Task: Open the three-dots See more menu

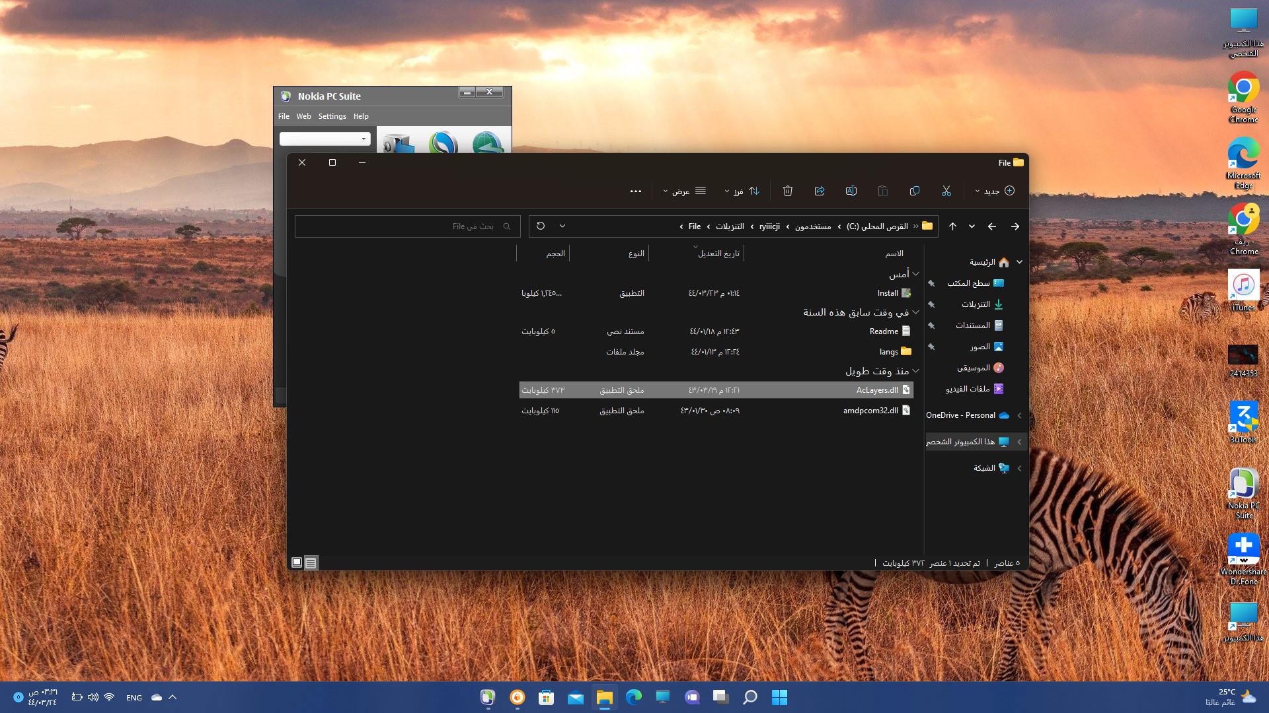Action: tap(635, 191)
